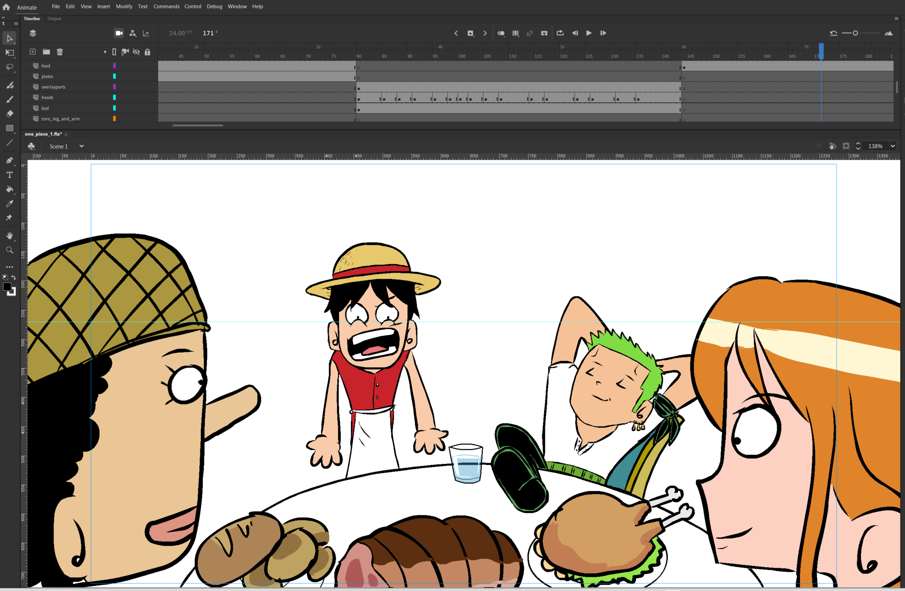
Task: Toggle Loop playback in the timeline
Action: (560, 33)
